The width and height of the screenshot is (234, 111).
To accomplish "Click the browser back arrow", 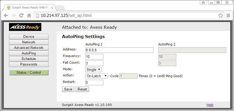I will point(6,15).
